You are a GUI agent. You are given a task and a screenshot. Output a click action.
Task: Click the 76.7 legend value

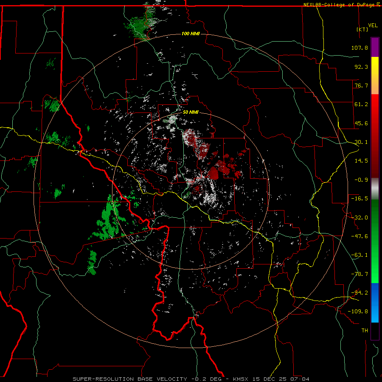pyautogui.click(x=361, y=85)
